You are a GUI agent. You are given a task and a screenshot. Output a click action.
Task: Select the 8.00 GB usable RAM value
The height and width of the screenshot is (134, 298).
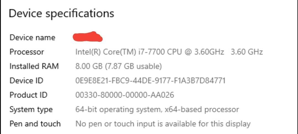click(118, 66)
